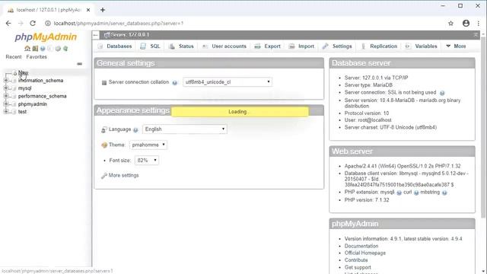487x274 pixels.
Task: Open the Status tab
Action: pyautogui.click(x=181, y=46)
